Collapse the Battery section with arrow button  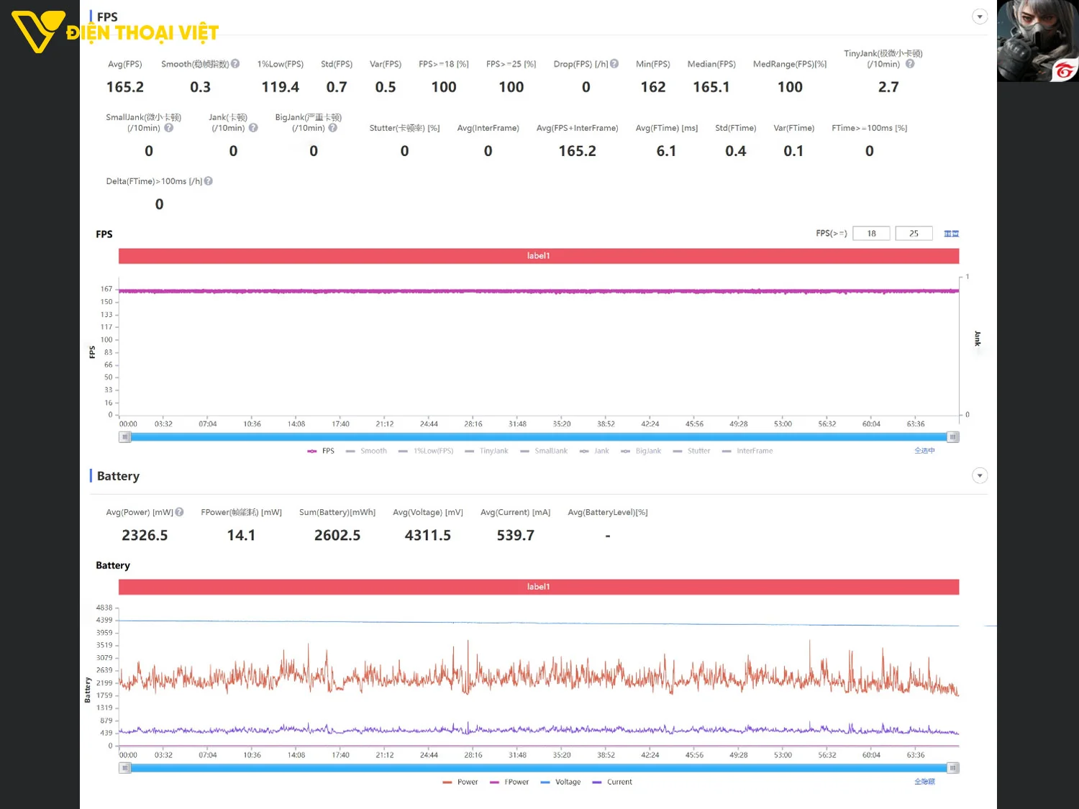pos(980,475)
